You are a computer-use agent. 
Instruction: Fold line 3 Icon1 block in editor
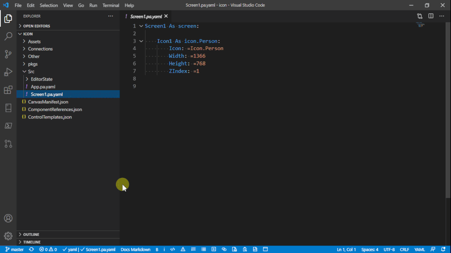[141, 41]
